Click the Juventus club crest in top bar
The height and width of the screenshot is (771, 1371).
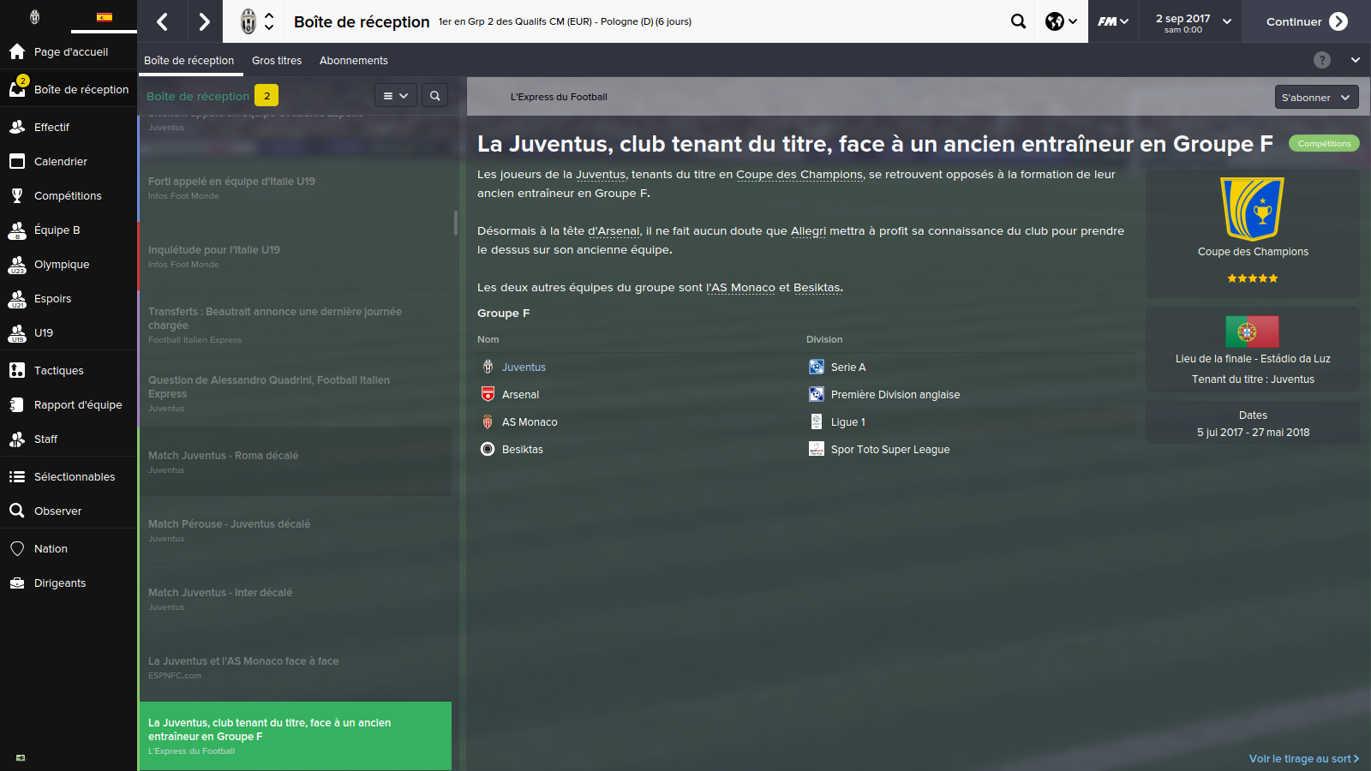(248, 21)
